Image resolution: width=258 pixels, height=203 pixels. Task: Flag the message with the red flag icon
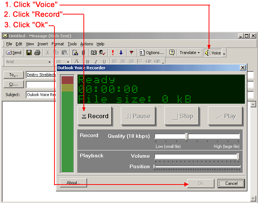131,53
